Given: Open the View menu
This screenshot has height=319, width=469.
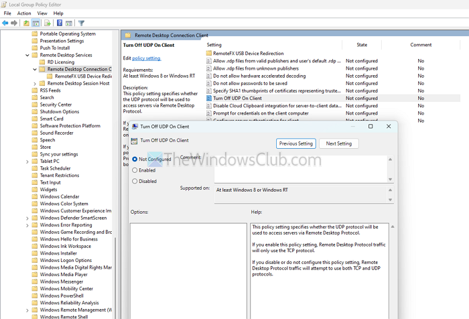Looking at the screenshot, I should pos(42,13).
